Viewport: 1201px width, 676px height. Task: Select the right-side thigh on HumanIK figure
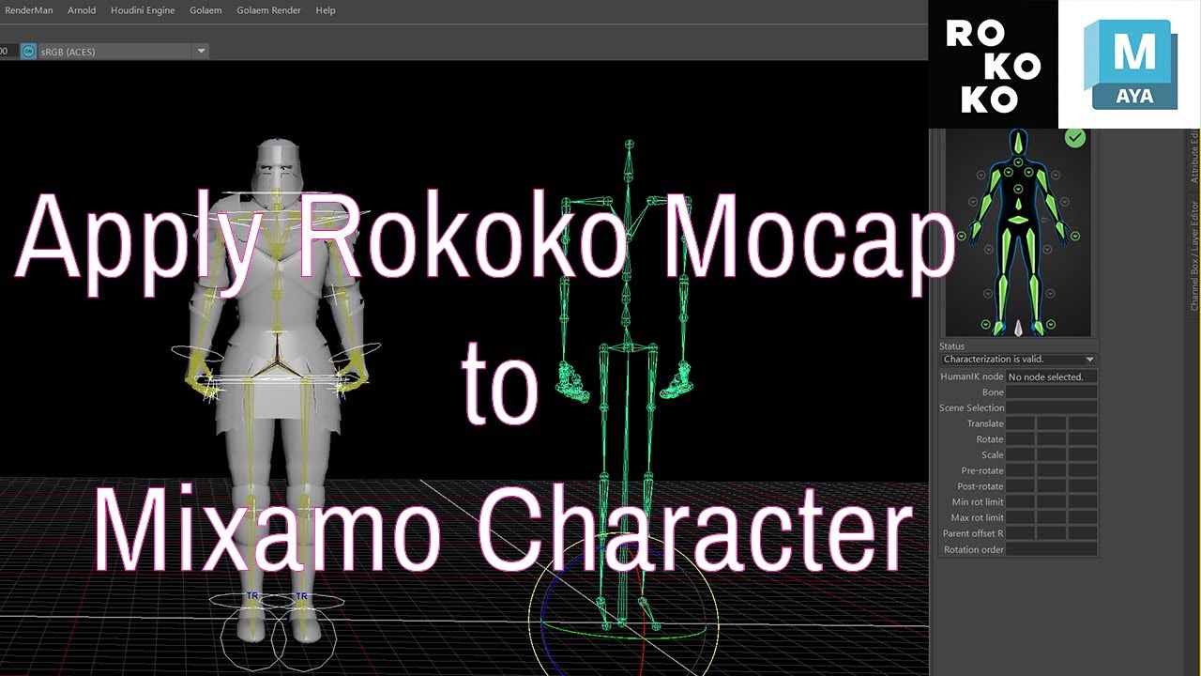(x=1031, y=251)
